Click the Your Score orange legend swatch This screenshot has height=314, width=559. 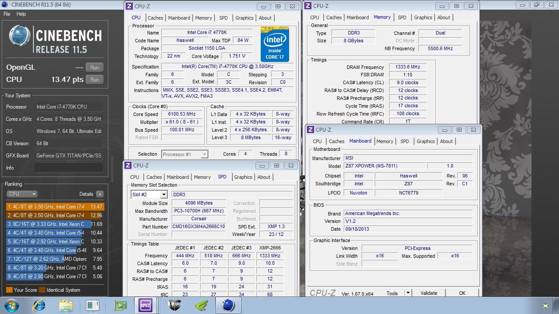click(x=9, y=290)
